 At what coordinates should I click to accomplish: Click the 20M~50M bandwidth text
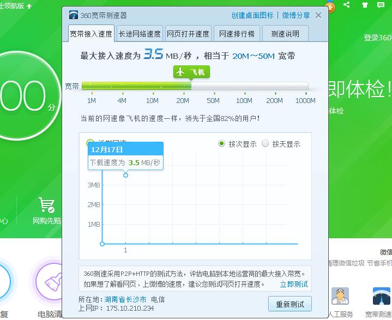coord(254,56)
